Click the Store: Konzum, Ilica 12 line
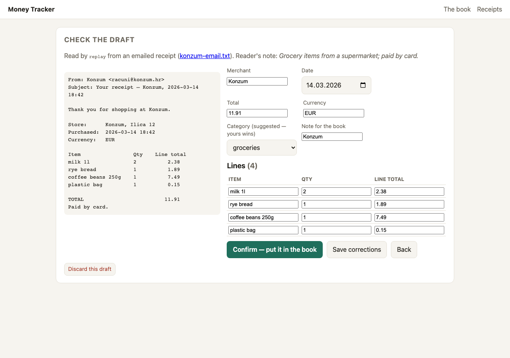 112,125
